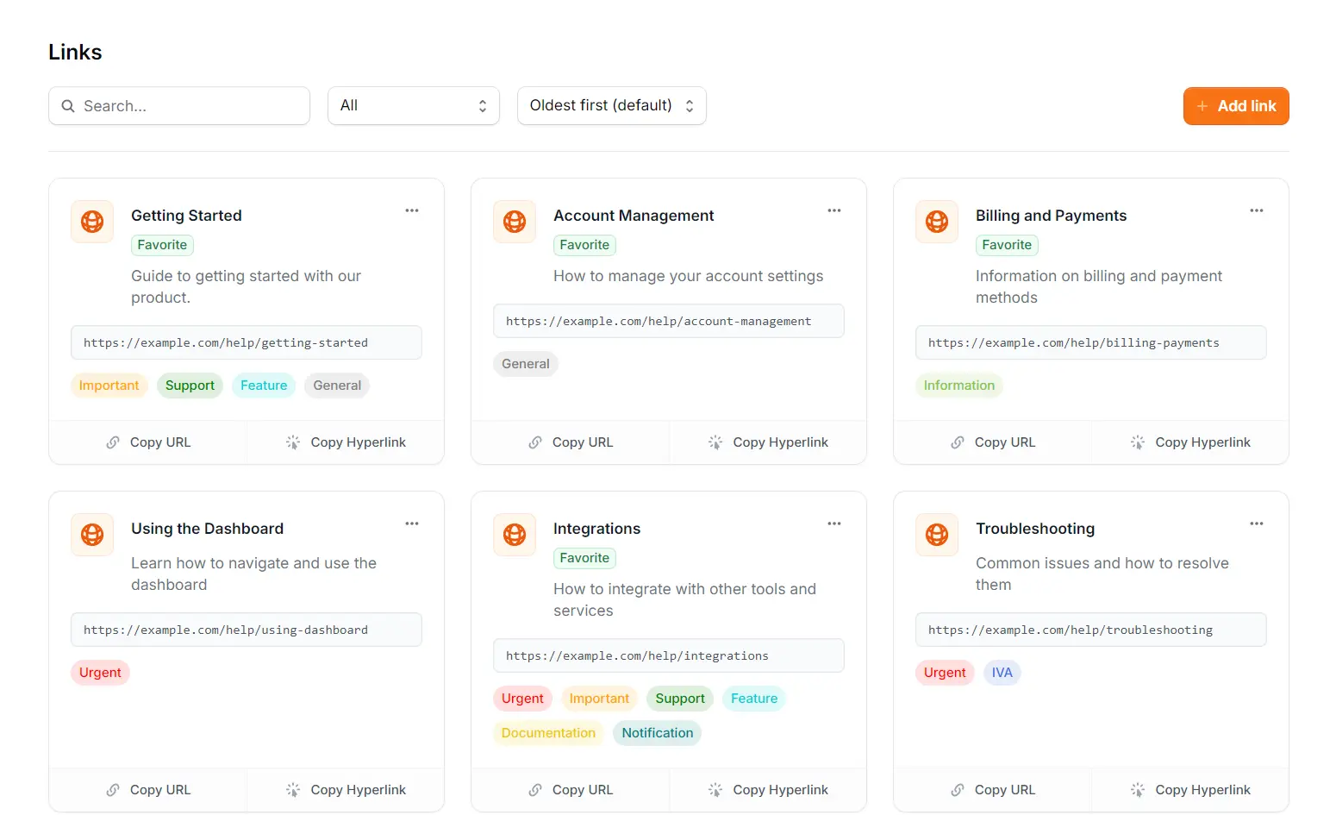Image resolution: width=1336 pixels, height=815 pixels.
Task: Toggle the Favorite badge on Getting Started
Action: point(162,245)
